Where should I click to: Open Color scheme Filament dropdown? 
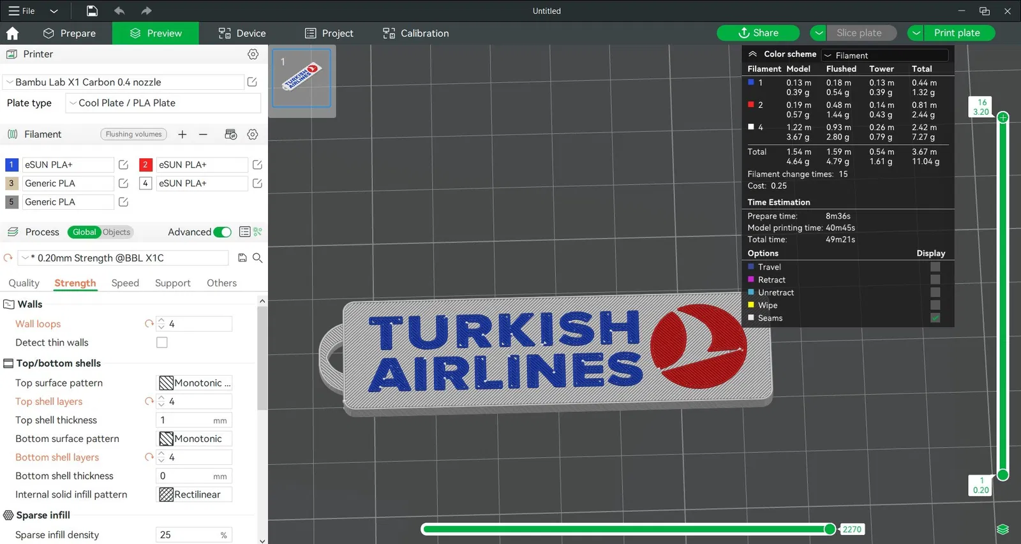pos(884,55)
